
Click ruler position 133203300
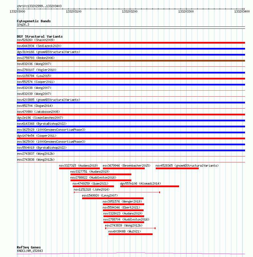(186, 11)
